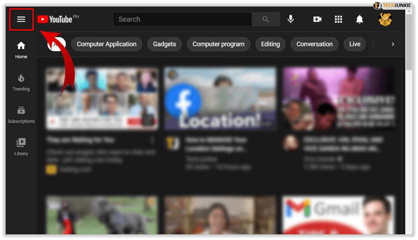
Task: Open the Facebook Location video thumbnail
Action: [x=220, y=99]
